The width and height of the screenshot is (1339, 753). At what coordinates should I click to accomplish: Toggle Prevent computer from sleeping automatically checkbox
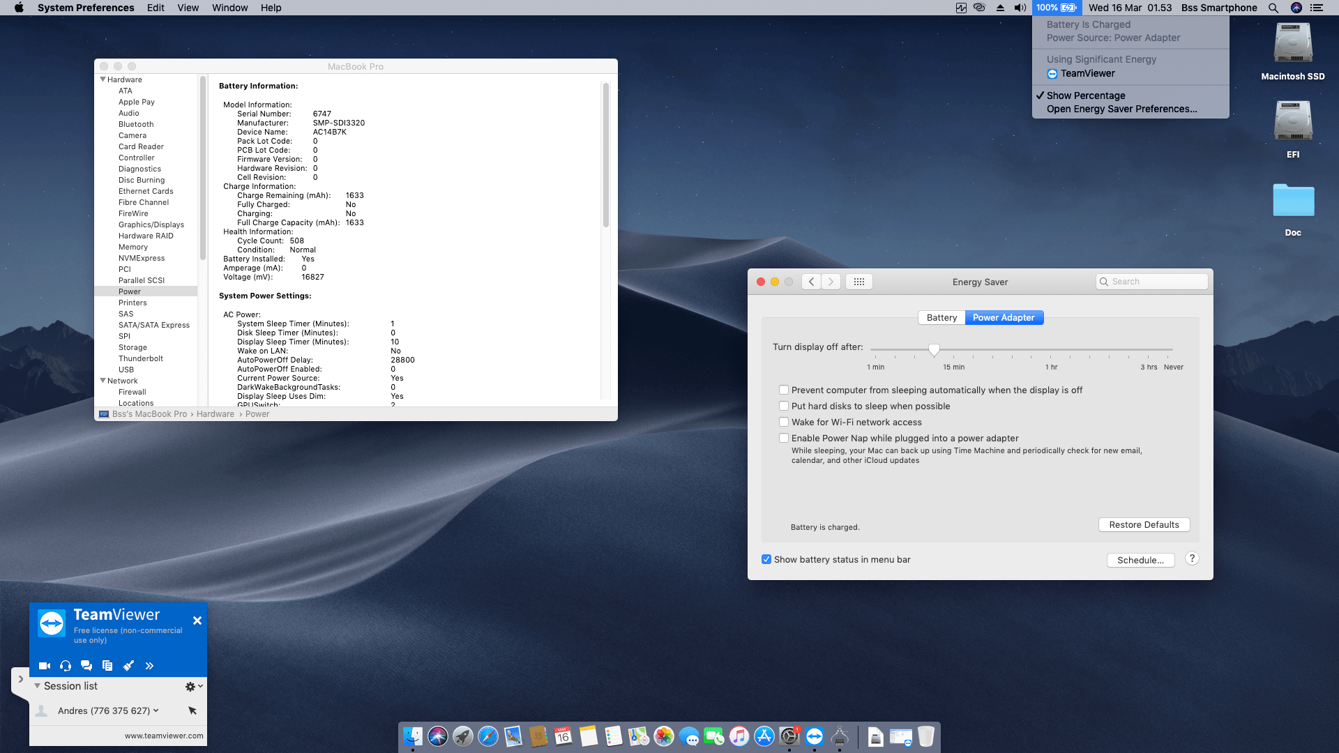(x=784, y=390)
